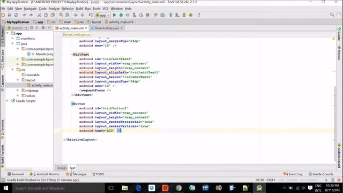
Task: Open the TODO tool window
Action: pos(98,174)
